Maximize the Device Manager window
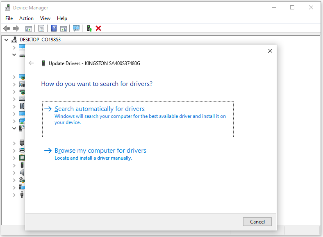 [x=292, y=8]
